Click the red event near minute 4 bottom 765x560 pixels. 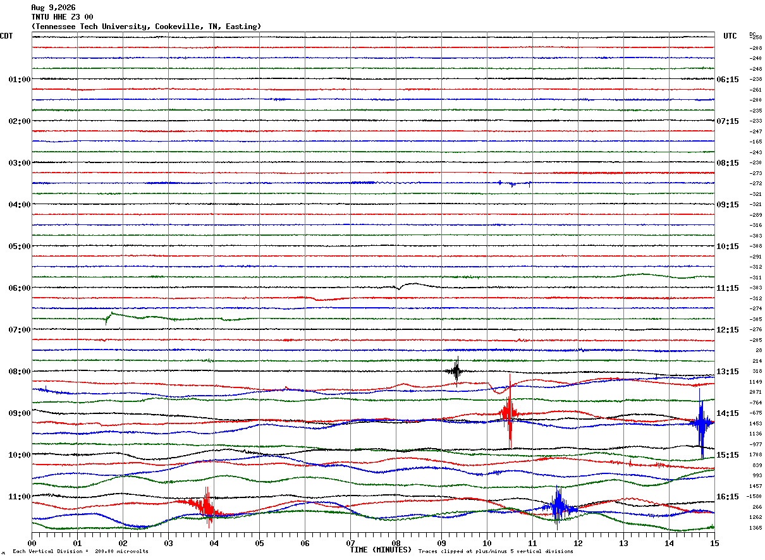pos(205,507)
